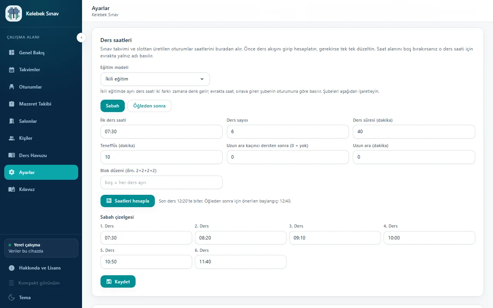Click the 6. Ders time field
Screen dimensions: 493x308
click(241, 262)
